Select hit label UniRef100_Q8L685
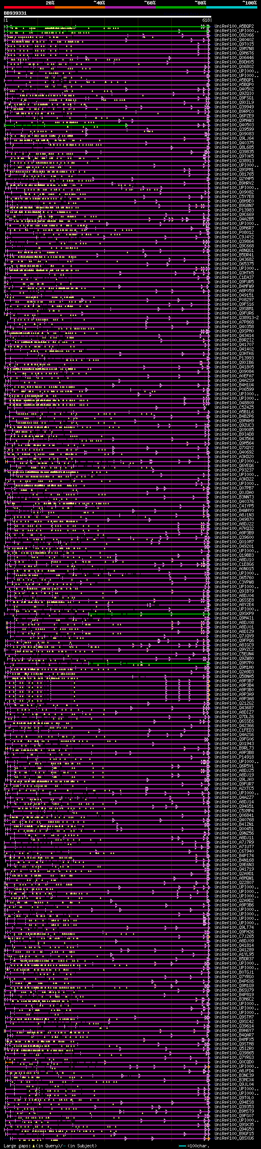The width and height of the screenshot is (261, 1149). point(234,147)
